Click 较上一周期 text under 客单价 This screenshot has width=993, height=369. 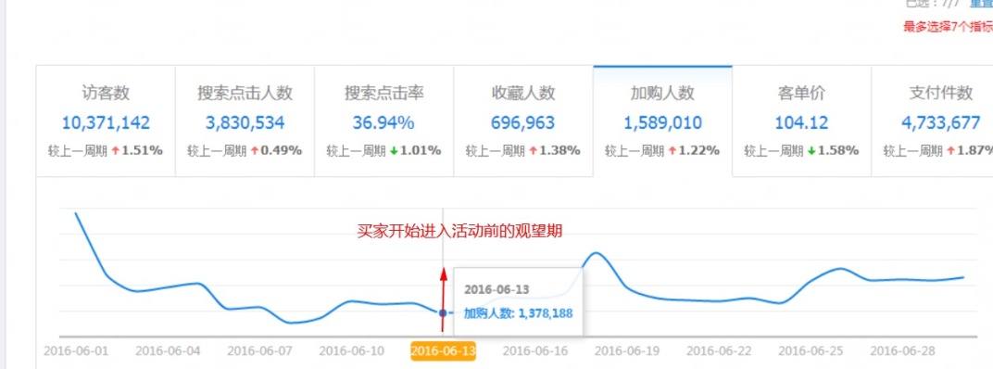point(774,151)
